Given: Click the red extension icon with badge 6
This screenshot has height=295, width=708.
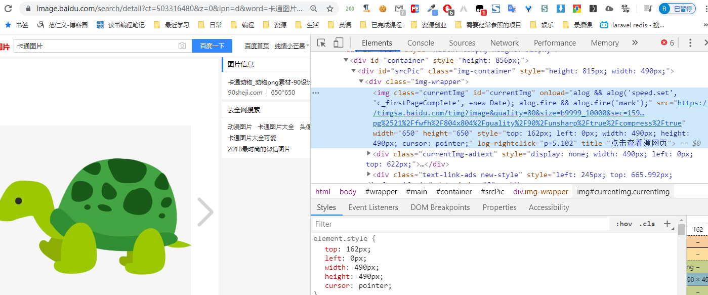Looking at the screenshot, I should coord(448,9).
